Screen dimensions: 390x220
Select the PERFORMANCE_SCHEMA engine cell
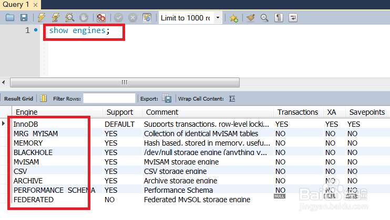coord(57,190)
